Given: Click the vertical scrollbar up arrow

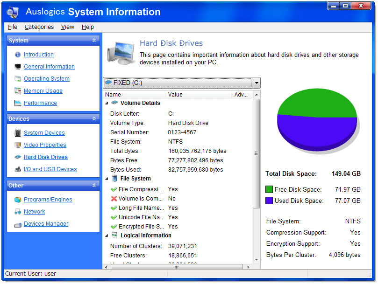Looking at the screenshot, I should (x=257, y=95).
